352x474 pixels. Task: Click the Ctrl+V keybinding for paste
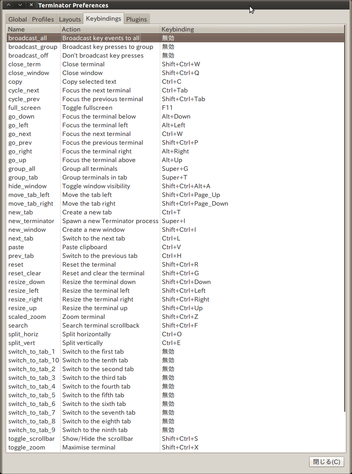point(171,247)
